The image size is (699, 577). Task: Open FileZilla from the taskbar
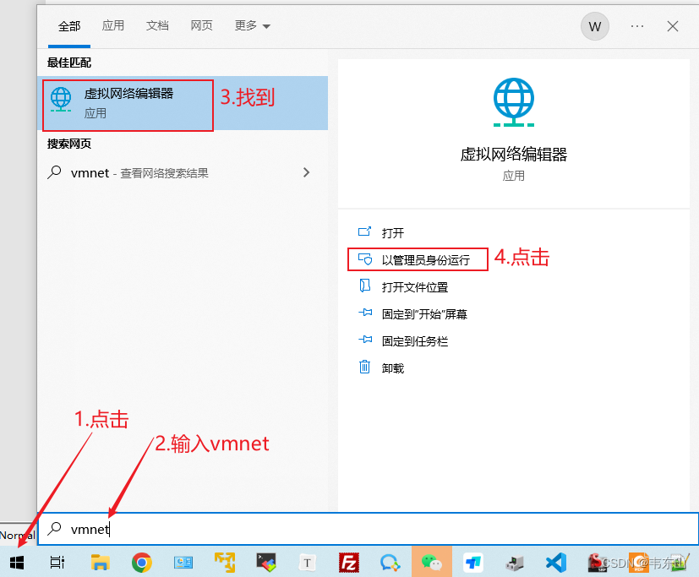tap(348, 562)
